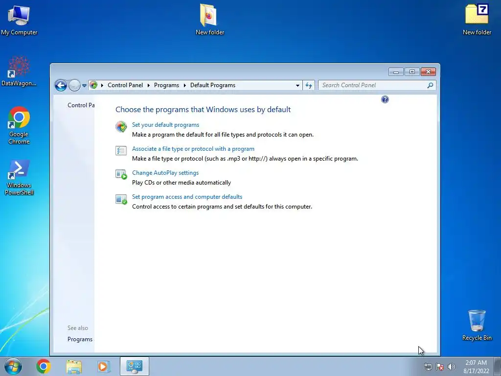Click the taskbar clock showing 2:07 AM
This screenshot has width=501, height=376.
coord(476,367)
